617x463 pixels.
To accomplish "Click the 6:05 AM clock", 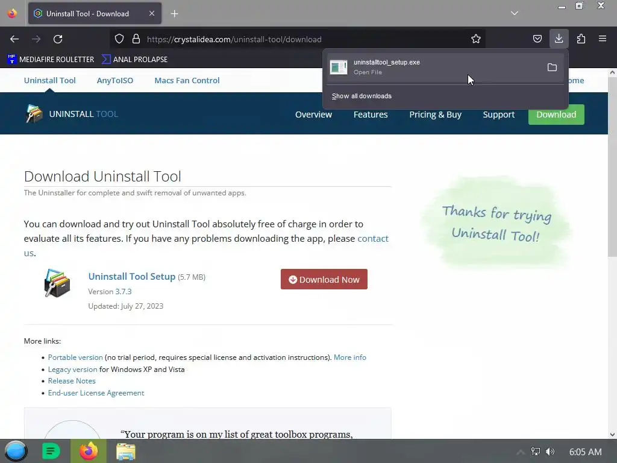I will click(585, 452).
